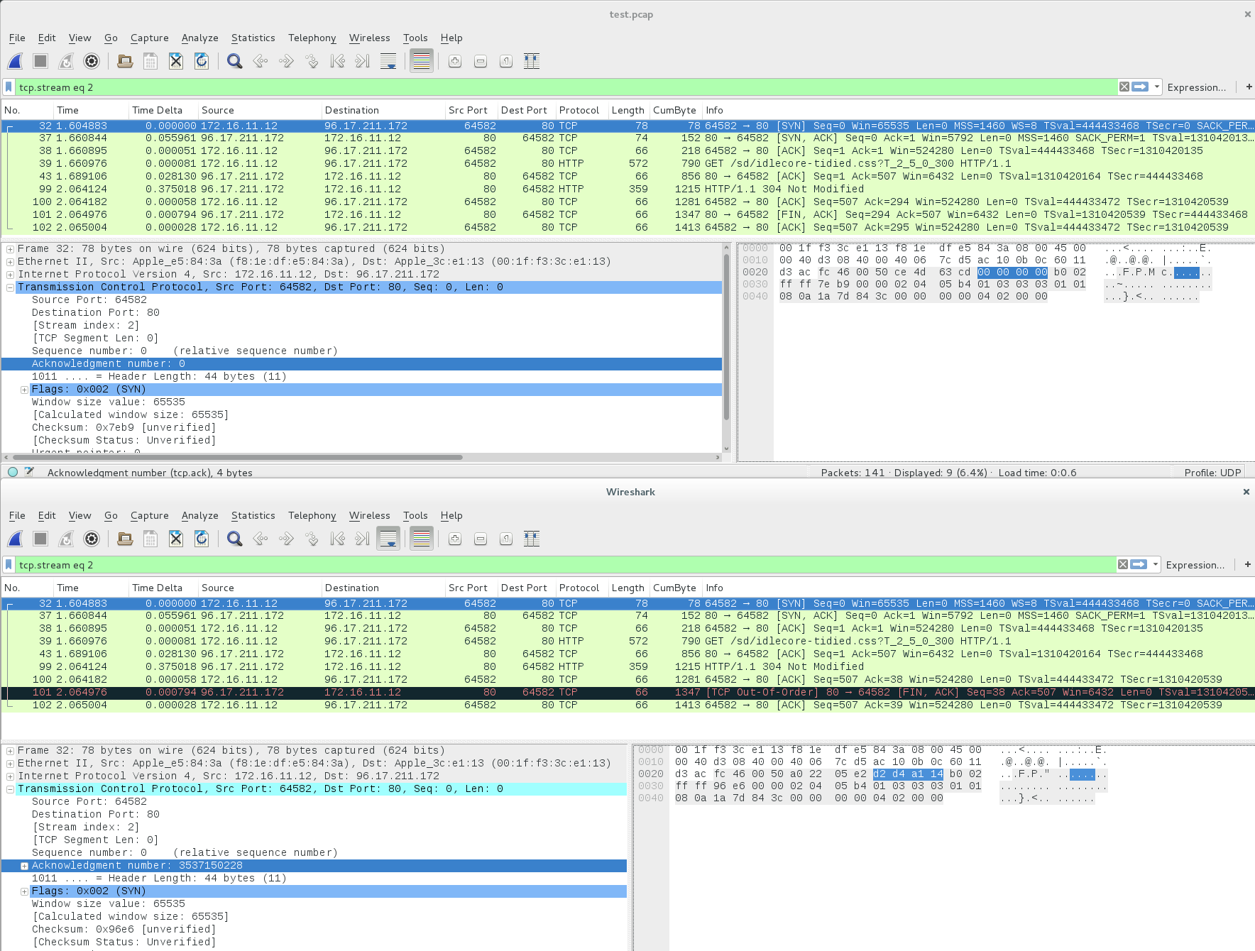Click test.pcap display filter input field

coord(566,87)
